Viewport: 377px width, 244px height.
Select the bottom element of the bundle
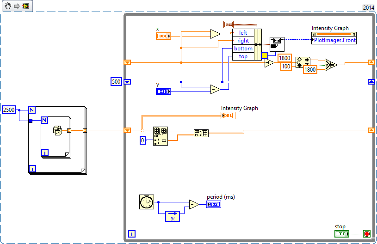click(x=243, y=49)
